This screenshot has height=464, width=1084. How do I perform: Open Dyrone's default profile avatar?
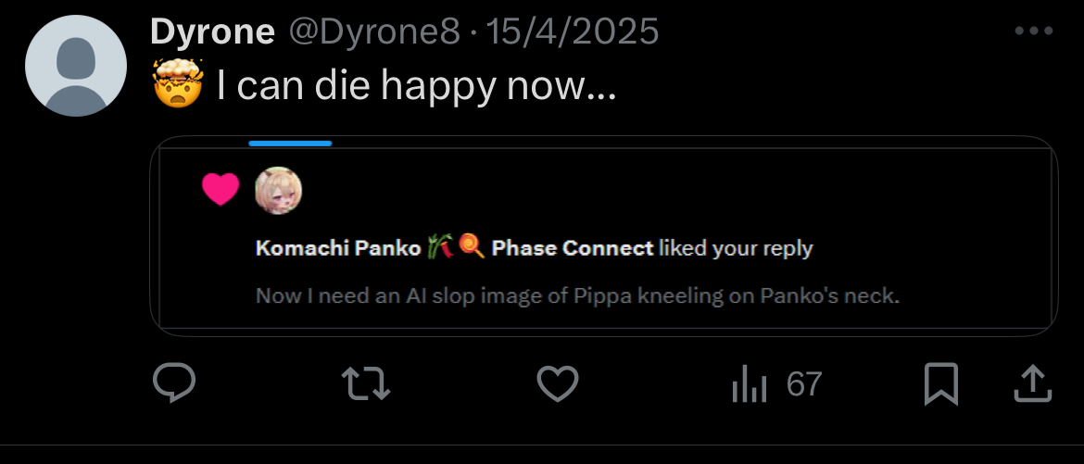point(75,66)
